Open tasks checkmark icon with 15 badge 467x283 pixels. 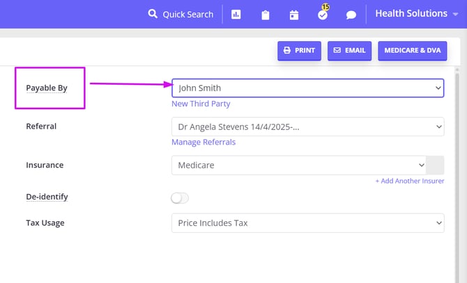[x=323, y=15]
